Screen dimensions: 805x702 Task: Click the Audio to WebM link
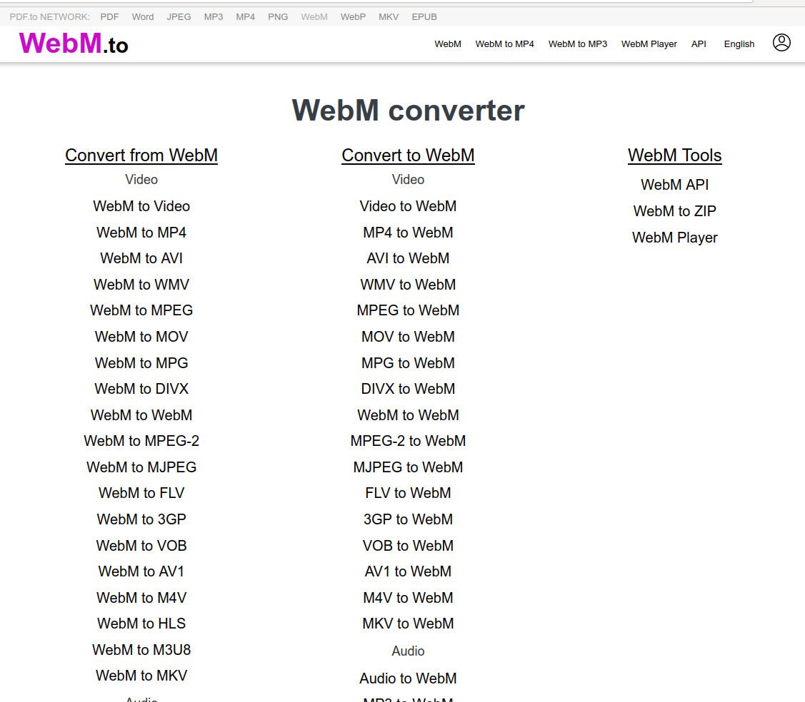tap(408, 678)
